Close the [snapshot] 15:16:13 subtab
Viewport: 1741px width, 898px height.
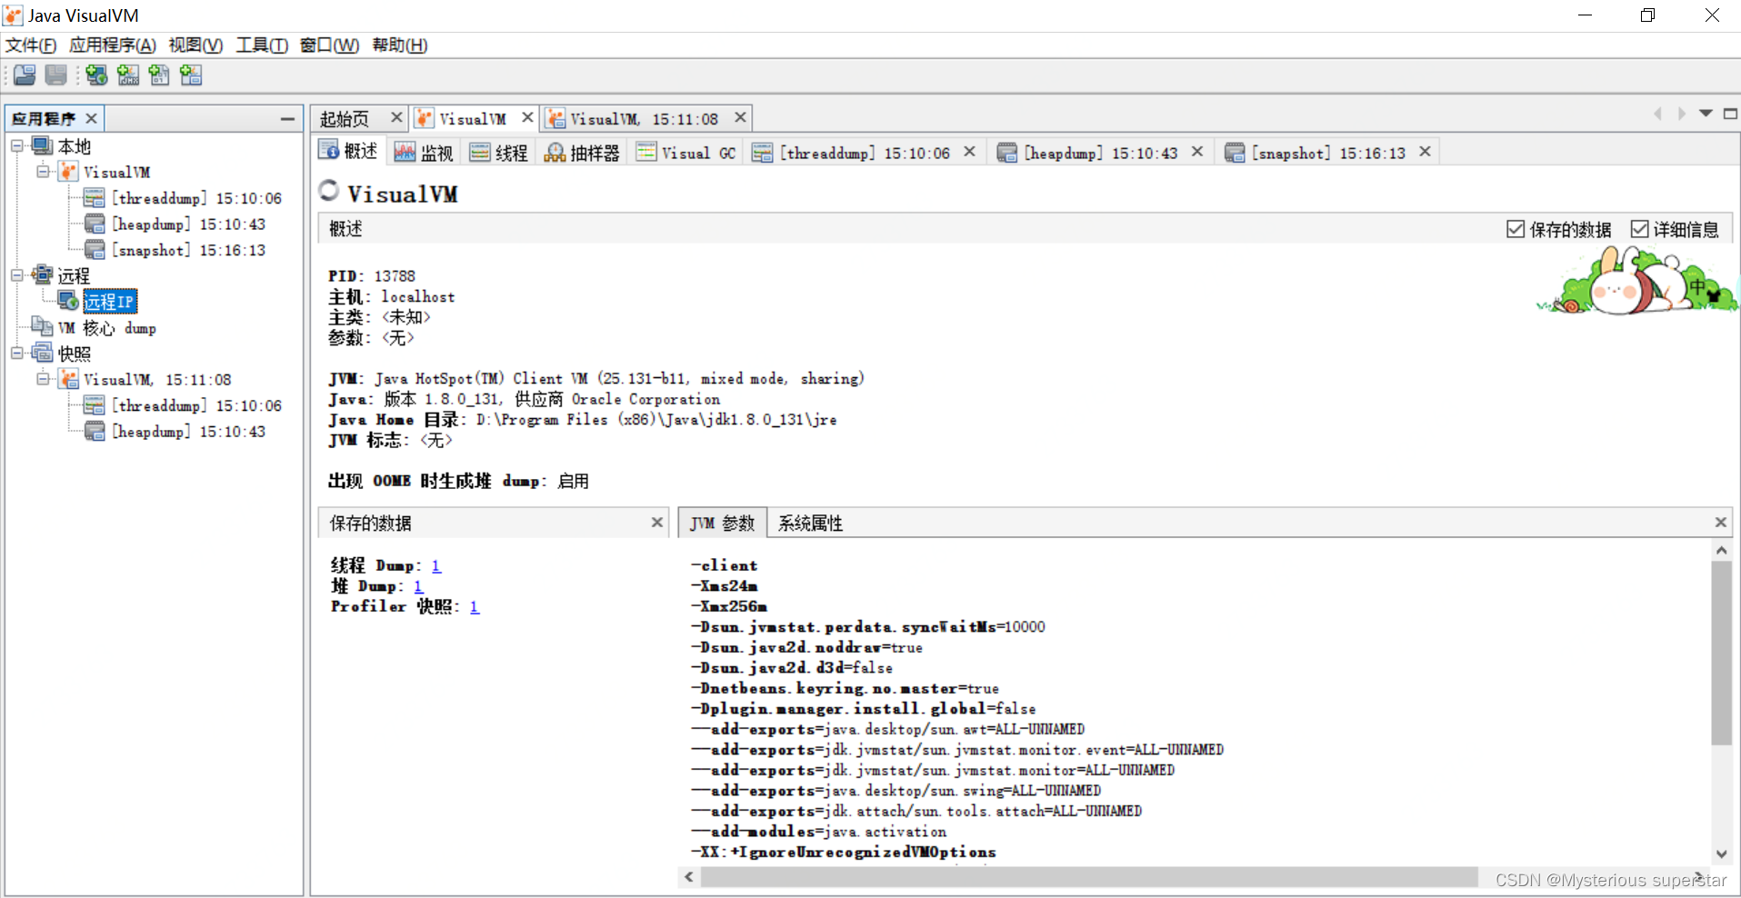pyautogui.click(x=1425, y=151)
